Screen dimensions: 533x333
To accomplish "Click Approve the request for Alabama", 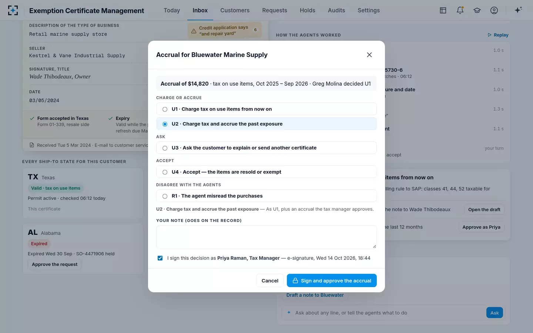I will (55, 264).
